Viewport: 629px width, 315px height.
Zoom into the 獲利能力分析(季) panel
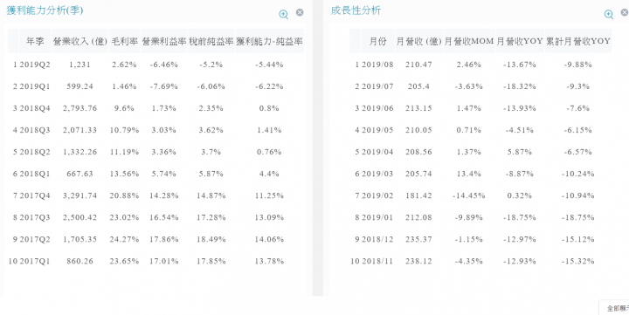tap(284, 14)
